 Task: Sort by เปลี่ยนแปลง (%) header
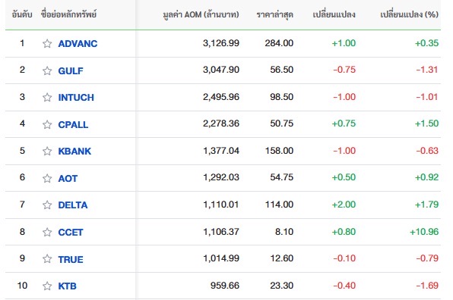click(409, 14)
